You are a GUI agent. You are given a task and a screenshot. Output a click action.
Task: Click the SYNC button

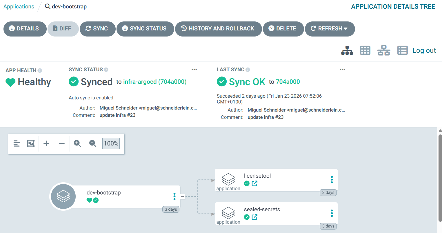[97, 29]
